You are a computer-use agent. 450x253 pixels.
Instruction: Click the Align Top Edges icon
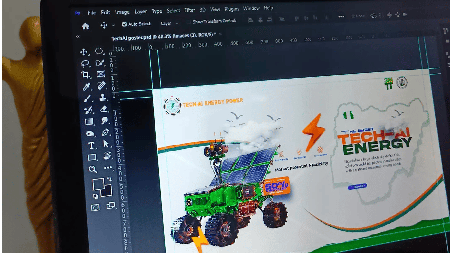[x=297, y=18]
